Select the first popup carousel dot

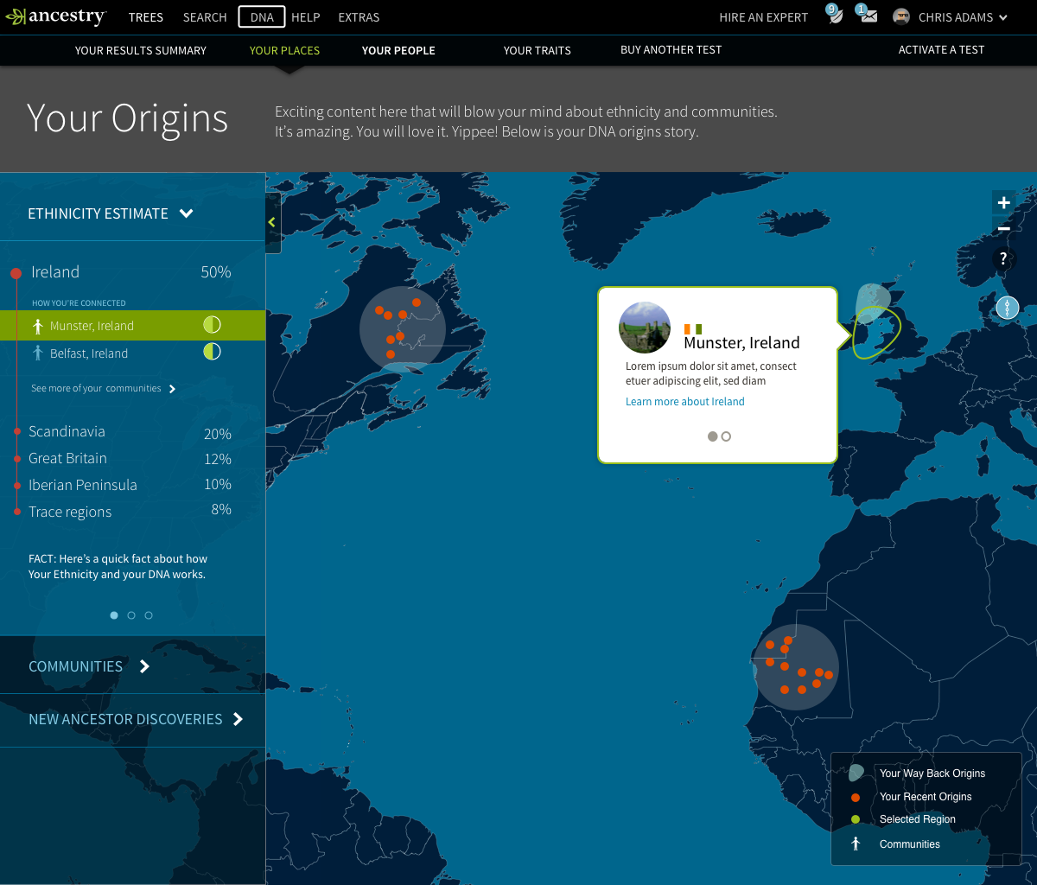713,436
